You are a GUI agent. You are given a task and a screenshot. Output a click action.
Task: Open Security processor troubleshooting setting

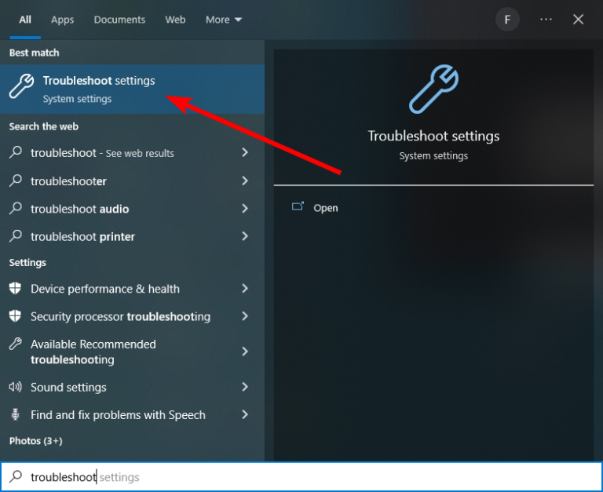pos(132,316)
